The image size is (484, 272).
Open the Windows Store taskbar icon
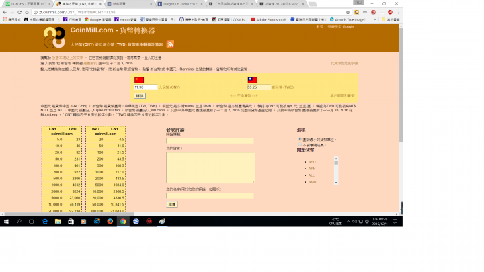tap(71, 222)
